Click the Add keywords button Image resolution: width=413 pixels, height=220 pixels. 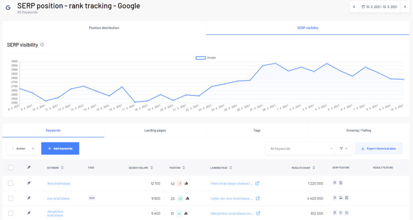pos(60,148)
